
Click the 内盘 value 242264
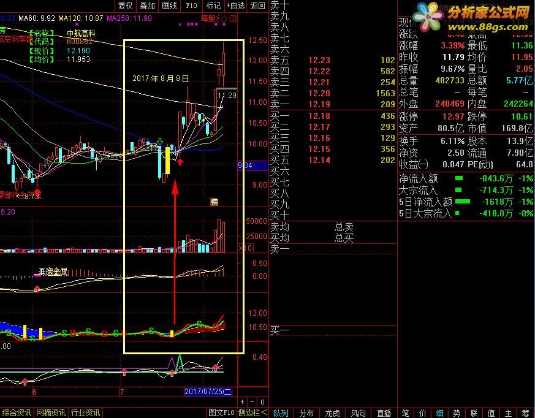[518, 104]
